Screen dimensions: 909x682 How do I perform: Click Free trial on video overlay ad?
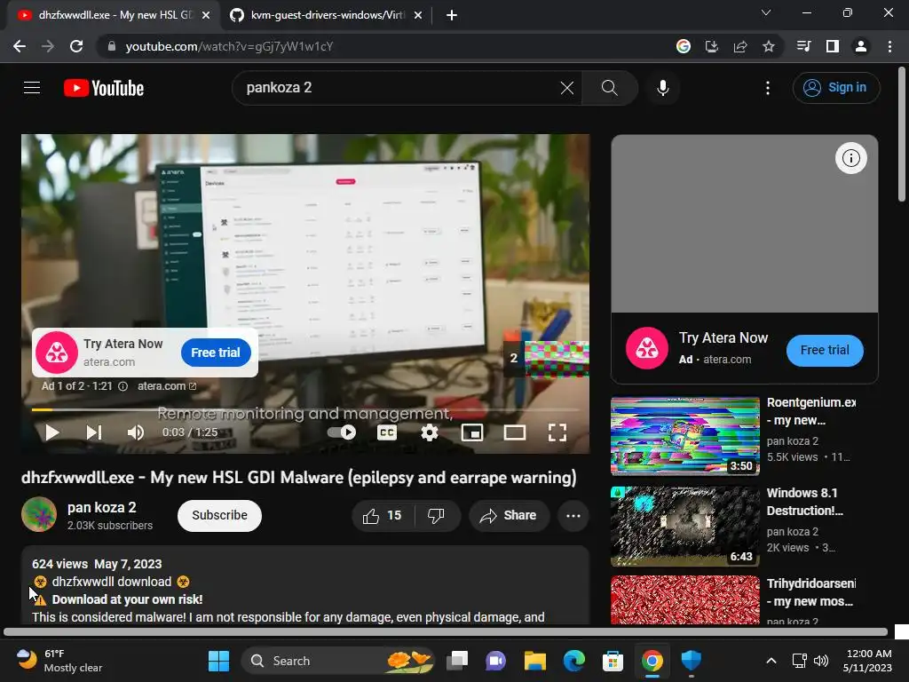click(x=216, y=353)
